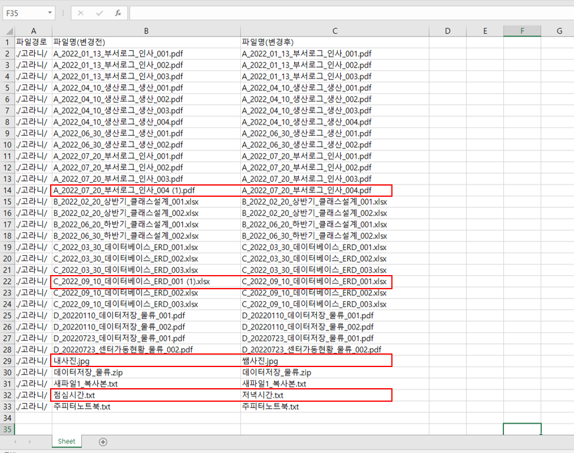The width and height of the screenshot is (574, 453).
Task: Click cell '점심시간.txt'
Action: [146, 395]
